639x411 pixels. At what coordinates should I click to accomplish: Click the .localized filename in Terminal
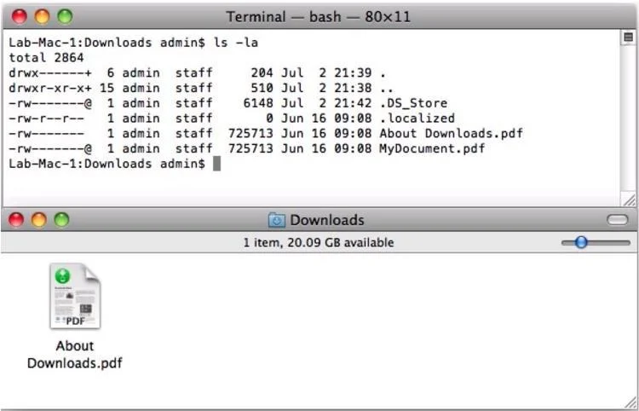pyautogui.click(x=417, y=119)
